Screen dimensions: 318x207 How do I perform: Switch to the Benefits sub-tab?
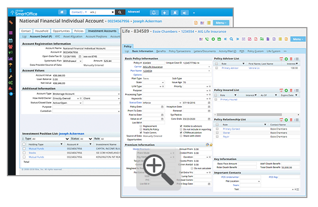coord(161,51)
